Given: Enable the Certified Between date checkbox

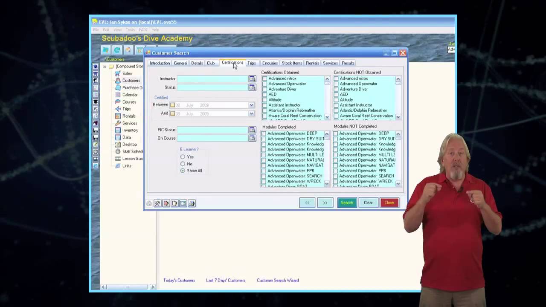Looking at the screenshot, I should point(173,105).
